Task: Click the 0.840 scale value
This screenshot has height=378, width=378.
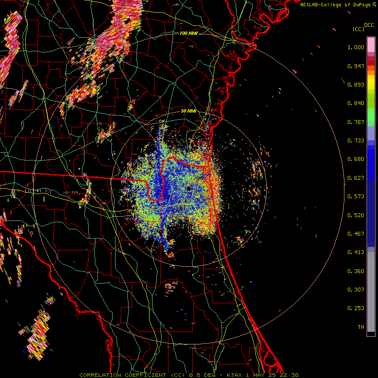Action: pos(356,103)
